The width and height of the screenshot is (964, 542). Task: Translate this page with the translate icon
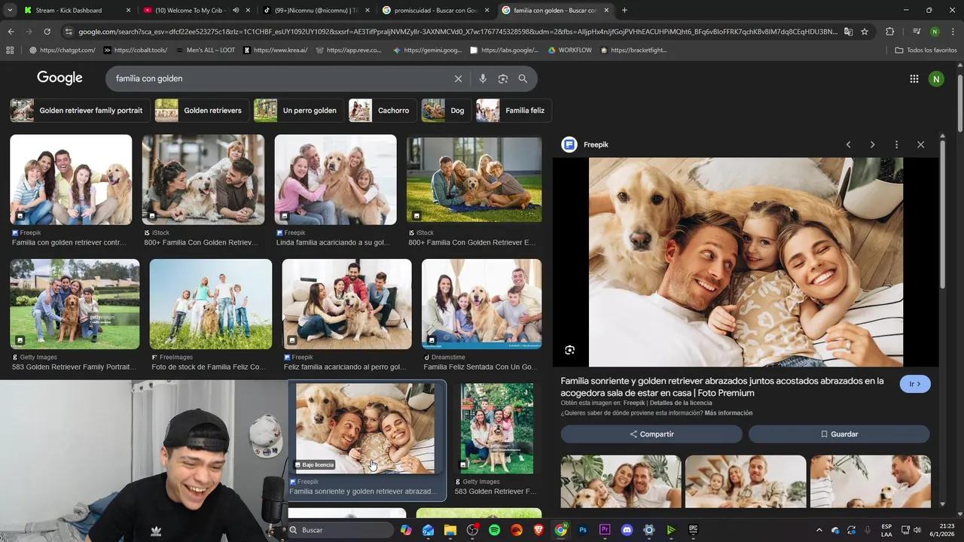[848, 32]
